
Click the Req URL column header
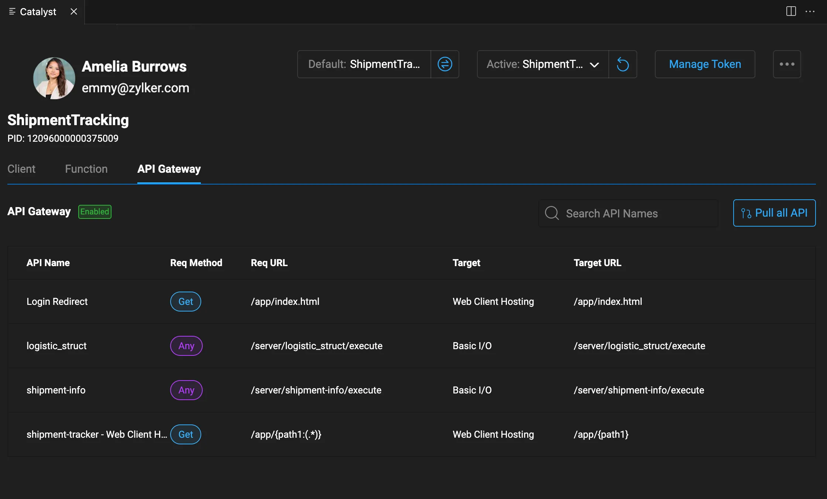pyautogui.click(x=269, y=263)
